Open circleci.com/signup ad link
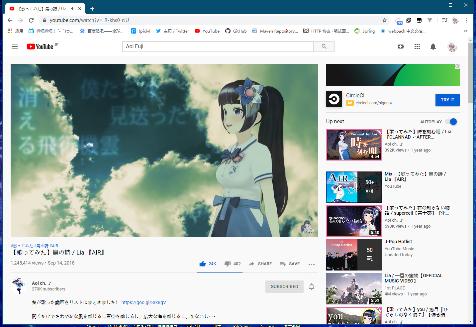This screenshot has height=327, width=476. point(374,103)
